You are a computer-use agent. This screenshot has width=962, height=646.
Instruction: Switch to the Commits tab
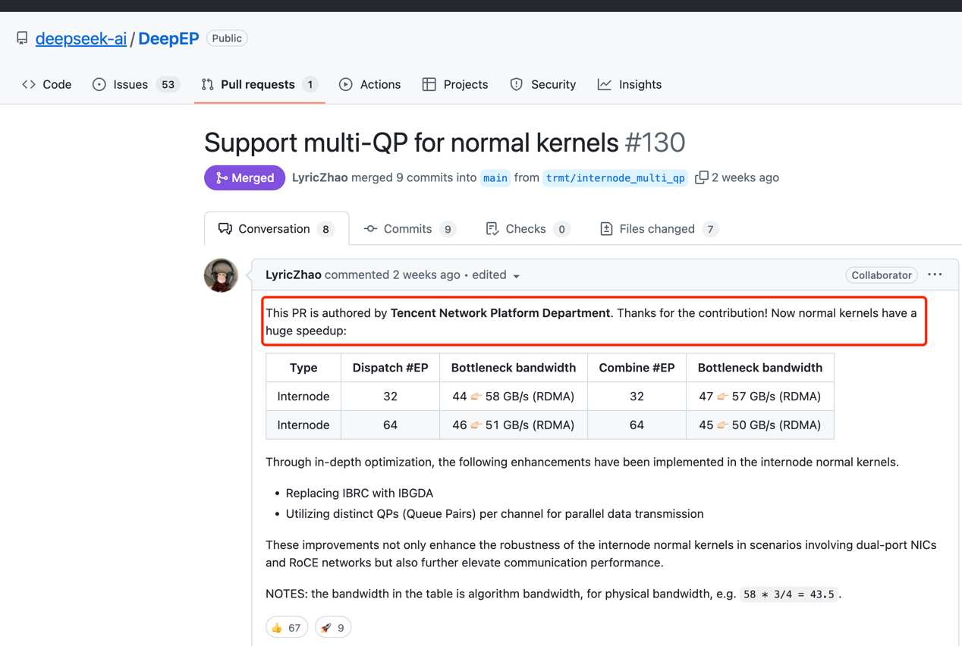[x=408, y=229]
